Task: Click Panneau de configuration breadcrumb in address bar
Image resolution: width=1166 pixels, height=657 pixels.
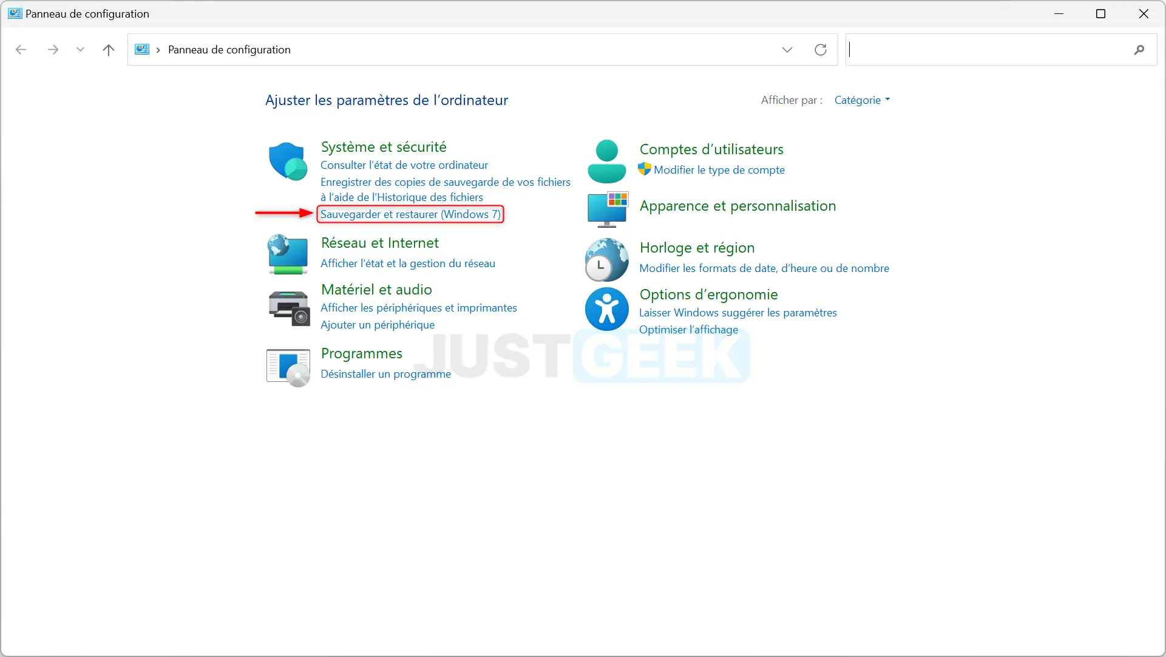Action: (229, 50)
